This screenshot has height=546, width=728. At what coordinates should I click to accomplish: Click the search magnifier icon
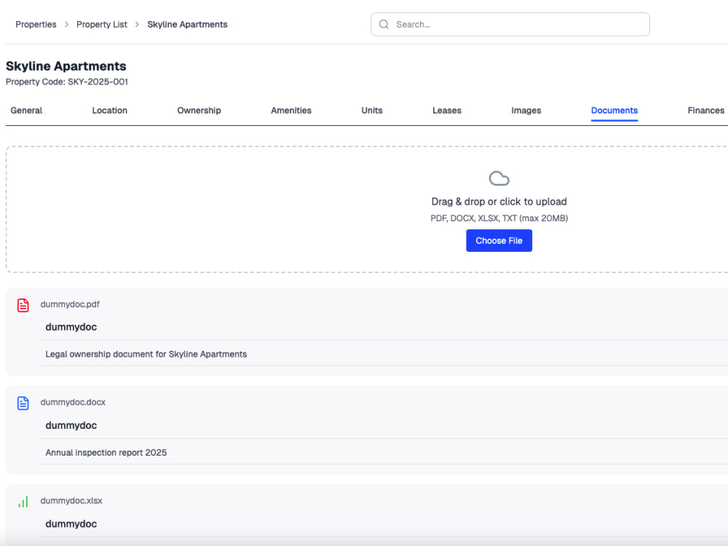click(384, 24)
